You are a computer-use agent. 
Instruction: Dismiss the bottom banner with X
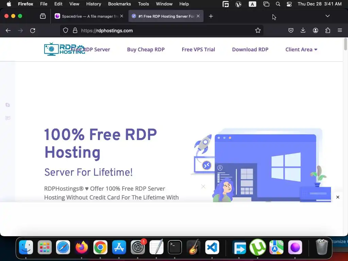click(337, 197)
